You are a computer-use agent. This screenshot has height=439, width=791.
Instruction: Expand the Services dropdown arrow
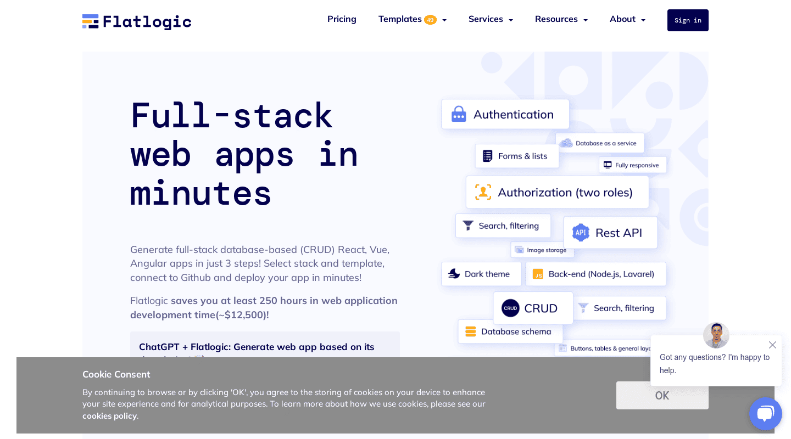pyautogui.click(x=510, y=20)
